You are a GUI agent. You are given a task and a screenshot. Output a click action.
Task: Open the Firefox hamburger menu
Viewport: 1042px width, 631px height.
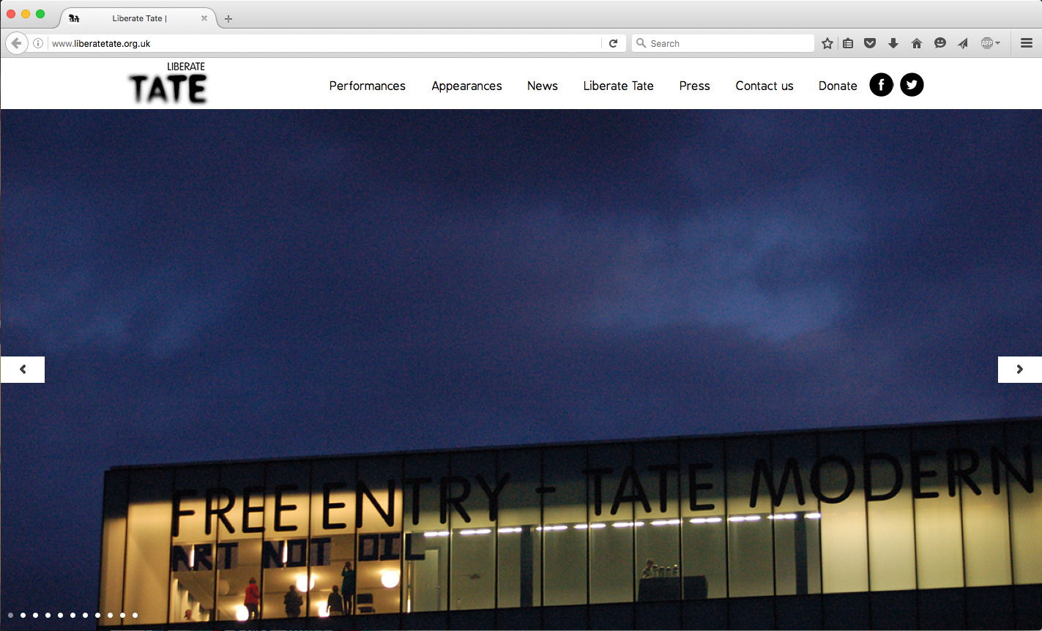click(1027, 43)
